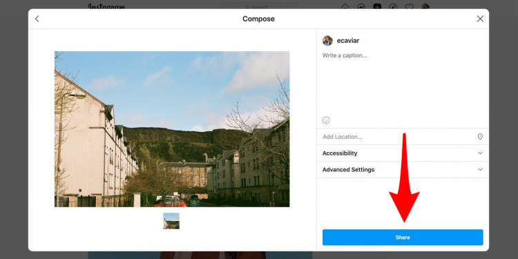The height and width of the screenshot is (259, 518).
Task: Click the Instagram logo in background
Action: click(x=106, y=6)
